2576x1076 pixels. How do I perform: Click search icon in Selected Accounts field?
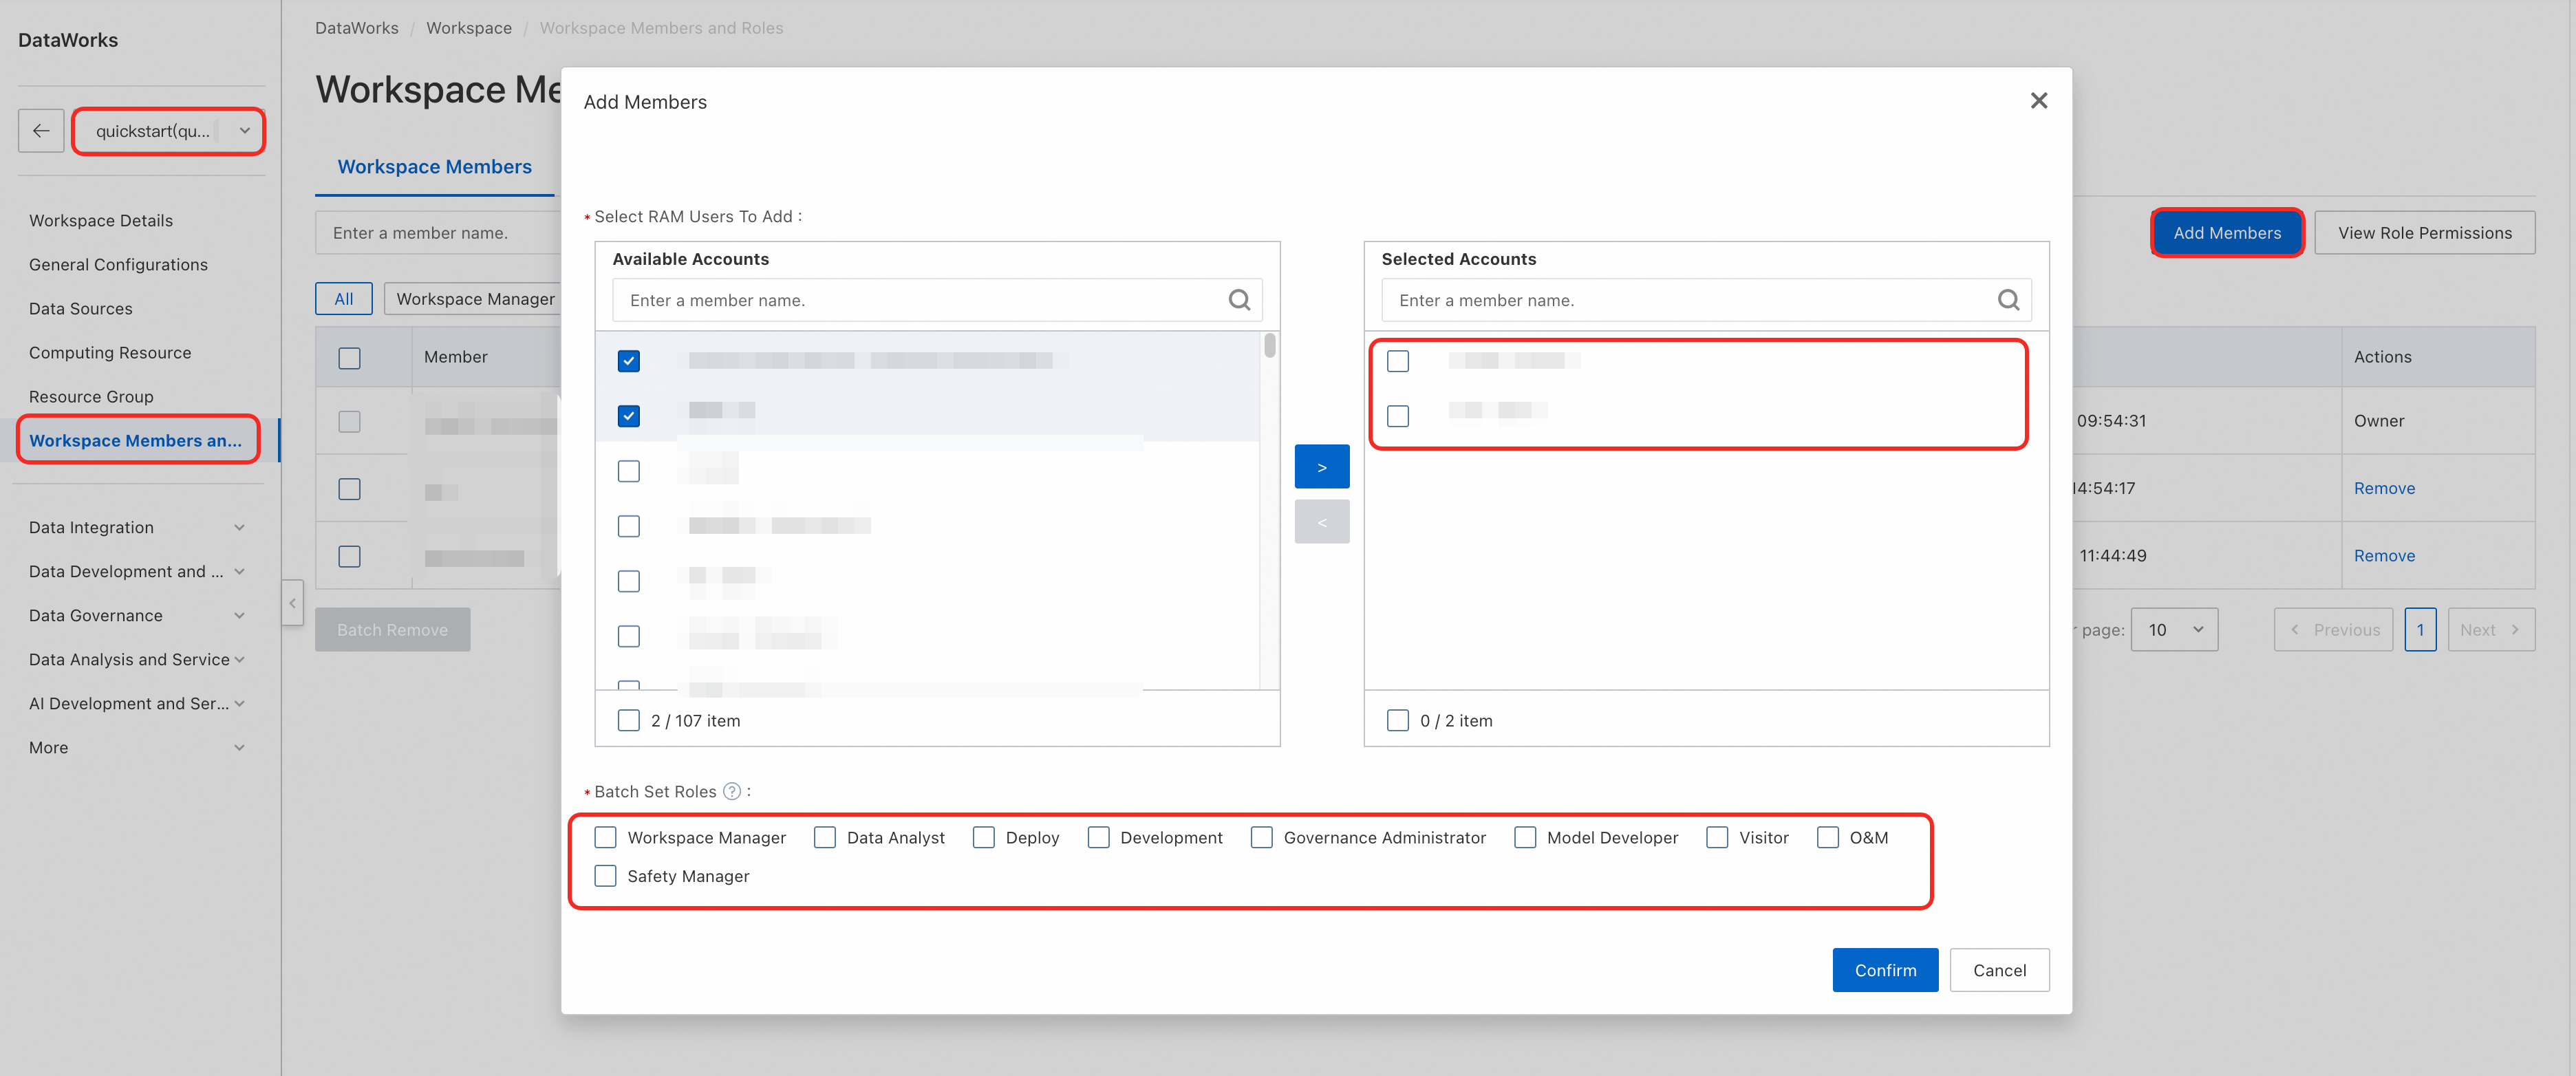tap(2008, 300)
